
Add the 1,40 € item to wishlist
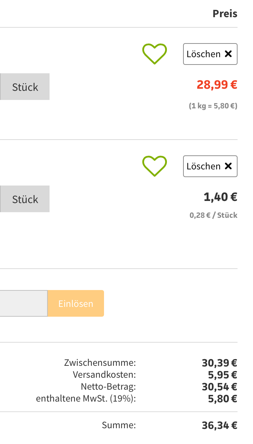[154, 166]
